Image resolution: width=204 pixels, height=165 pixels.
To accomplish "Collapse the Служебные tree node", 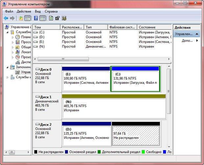I will [x=8, y=32].
